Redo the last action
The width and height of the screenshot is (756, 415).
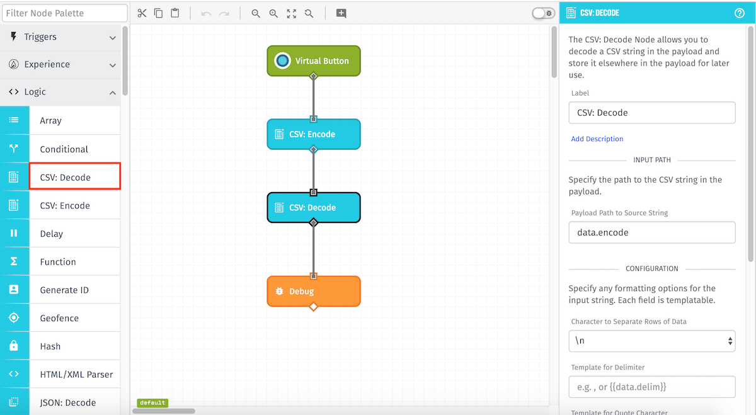[x=224, y=13]
